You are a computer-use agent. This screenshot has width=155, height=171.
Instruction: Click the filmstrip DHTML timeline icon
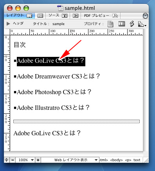[122, 24]
